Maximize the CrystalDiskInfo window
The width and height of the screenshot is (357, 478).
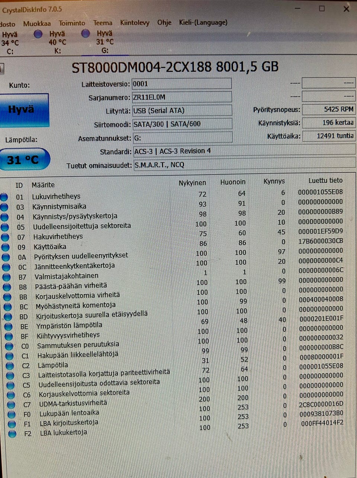(322, 9)
